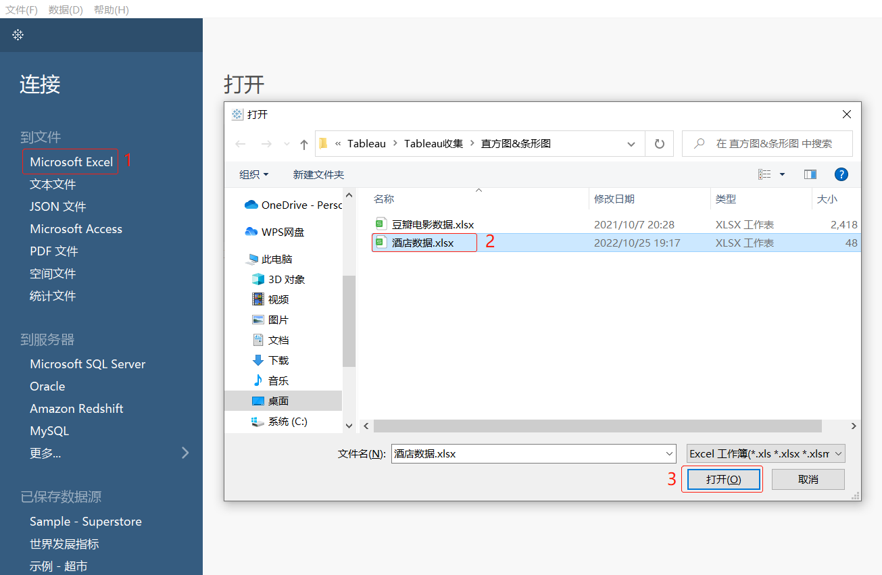Screen dimensions: 882x575
Task: Expand 更多... server list chevron
Action: [x=185, y=453]
